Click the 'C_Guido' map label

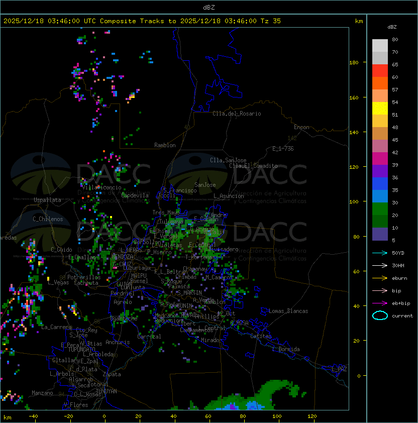coord(61,250)
